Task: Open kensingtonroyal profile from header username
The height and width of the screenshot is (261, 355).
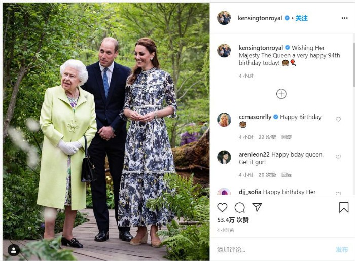Action: pyautogui.click(x=260, y=18)
